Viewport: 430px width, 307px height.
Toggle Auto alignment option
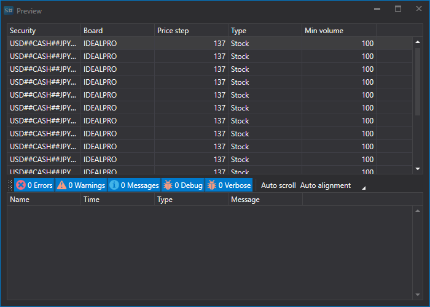point(325,185)
